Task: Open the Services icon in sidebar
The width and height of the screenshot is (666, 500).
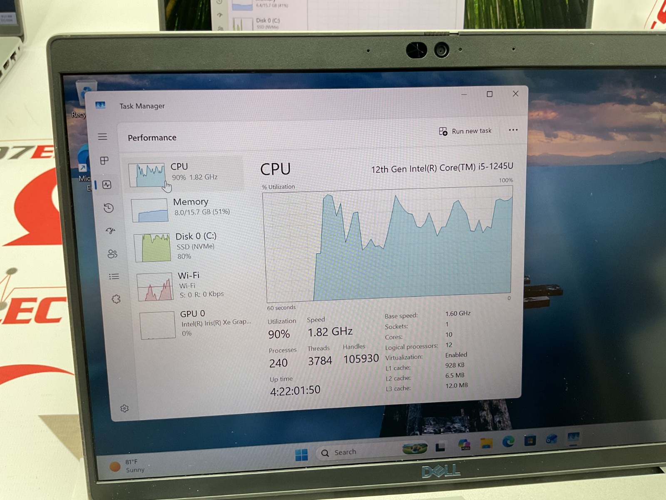Action: 116,299
